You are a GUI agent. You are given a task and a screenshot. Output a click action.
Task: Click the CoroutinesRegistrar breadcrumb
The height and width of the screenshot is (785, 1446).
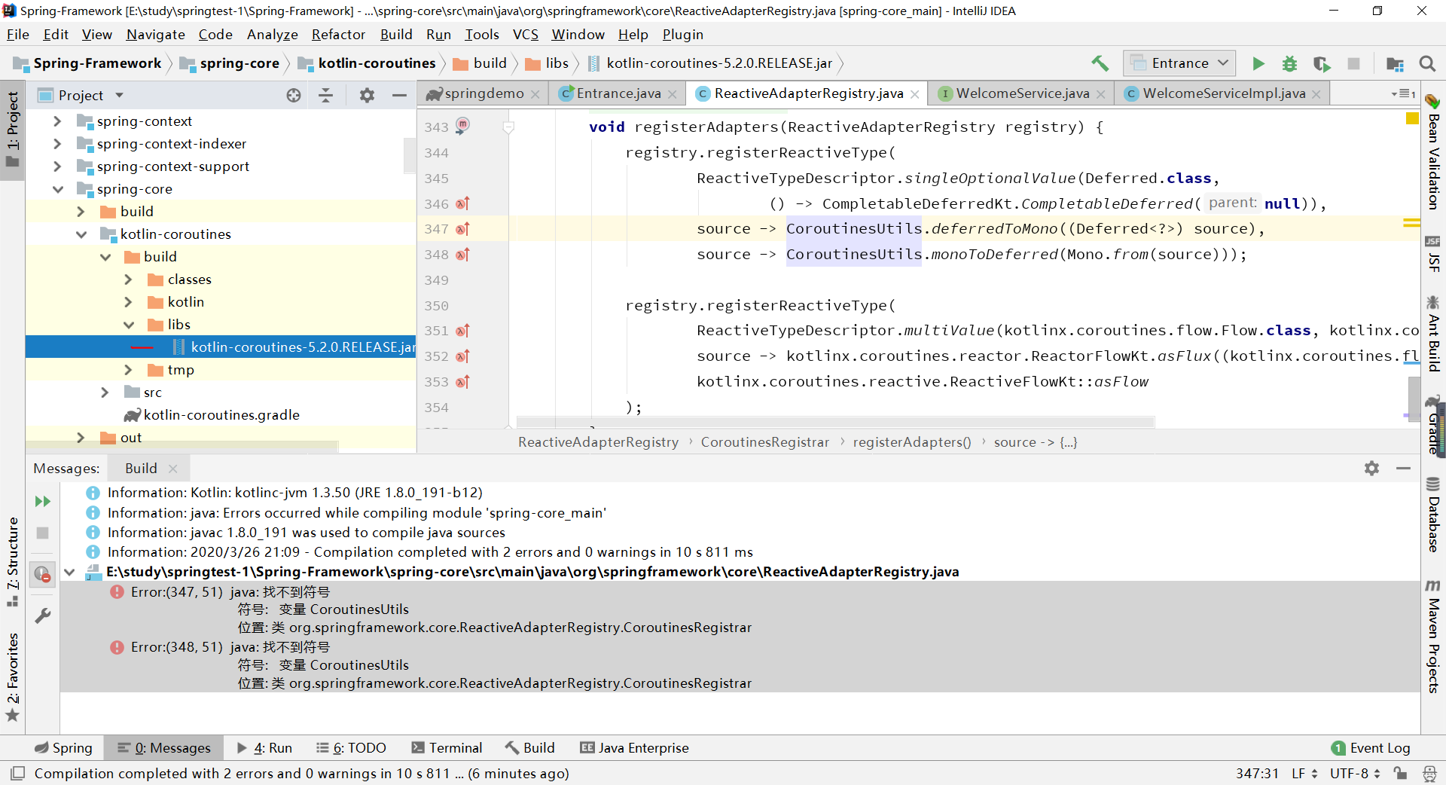pos(764,442)
